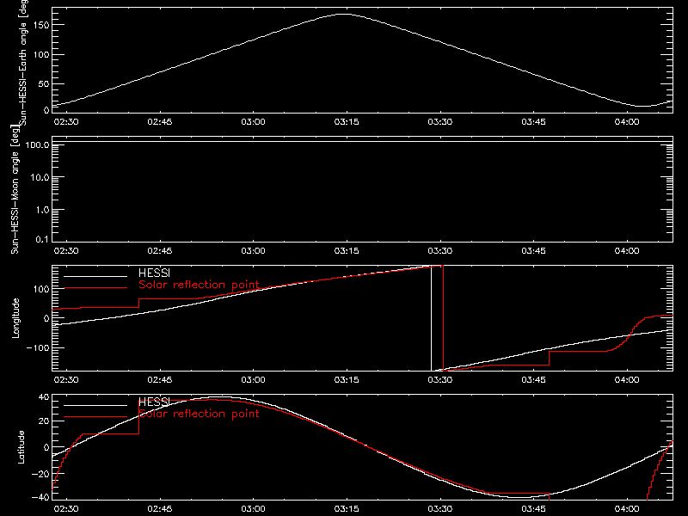
Task: Click the 0 tick on Longitude axis
Action: [x=46, y=318]
